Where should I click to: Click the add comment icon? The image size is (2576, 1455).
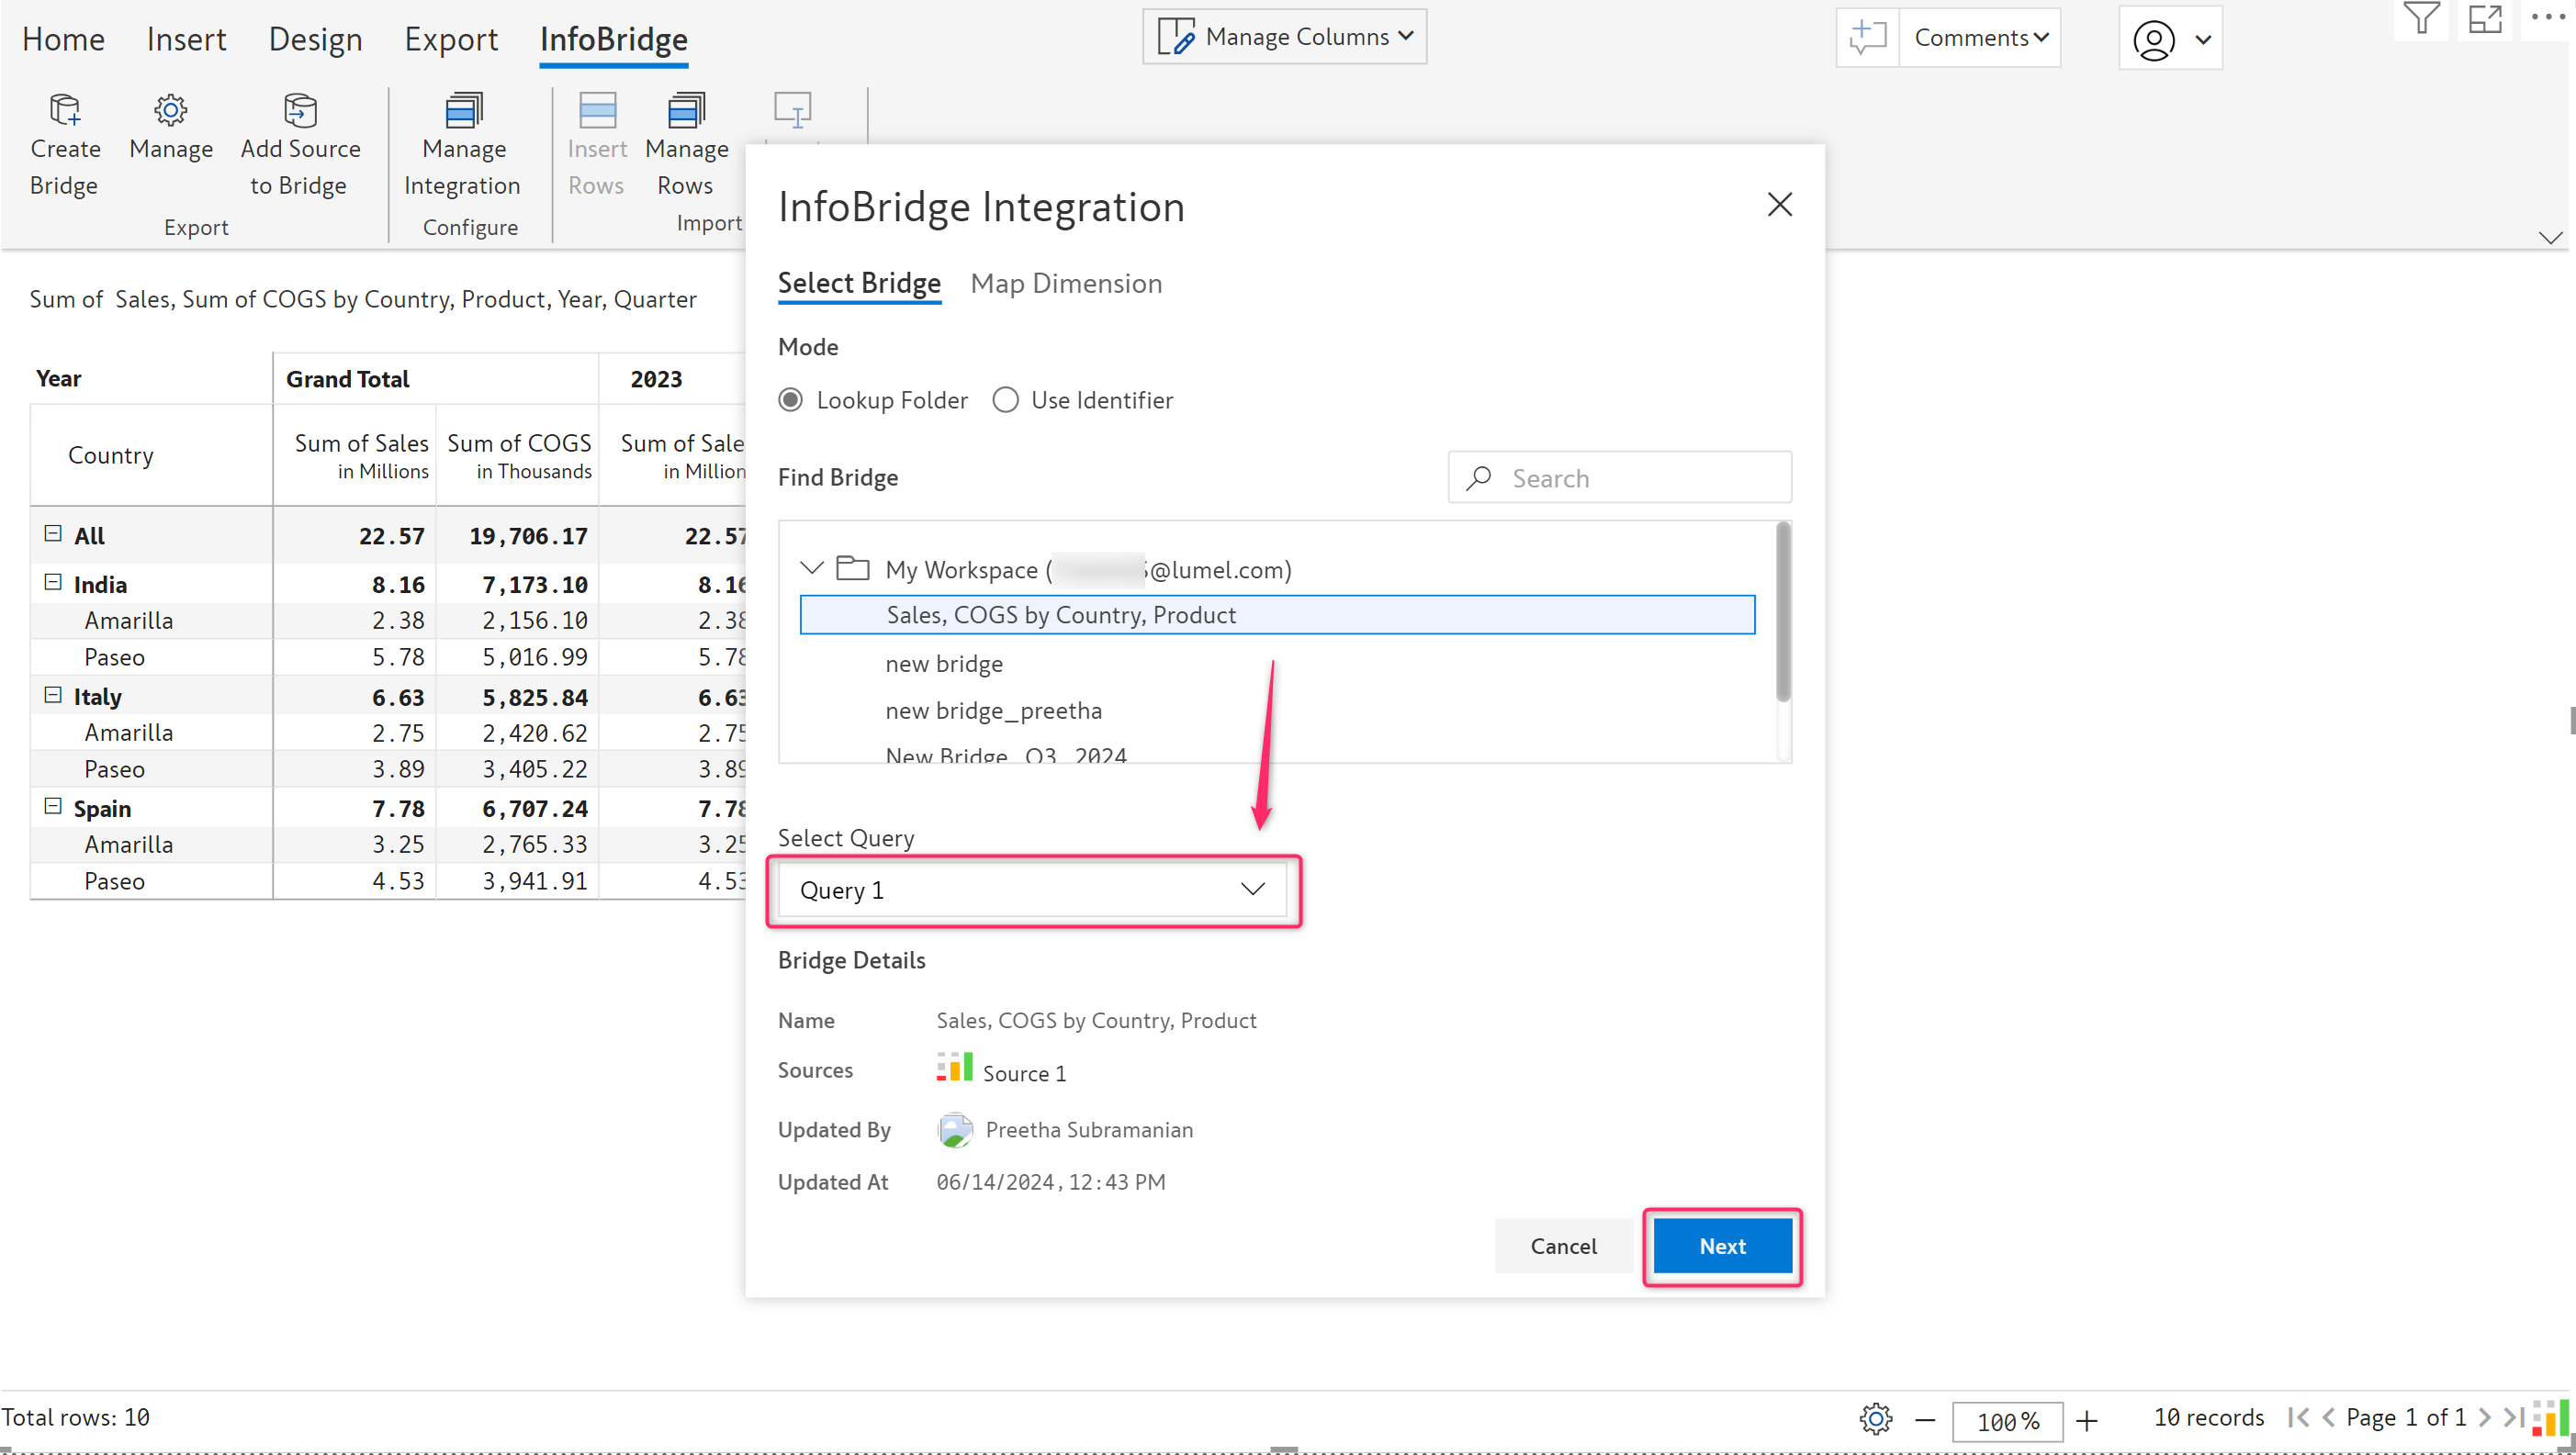pyautogui.click(x=1867, y=38)
